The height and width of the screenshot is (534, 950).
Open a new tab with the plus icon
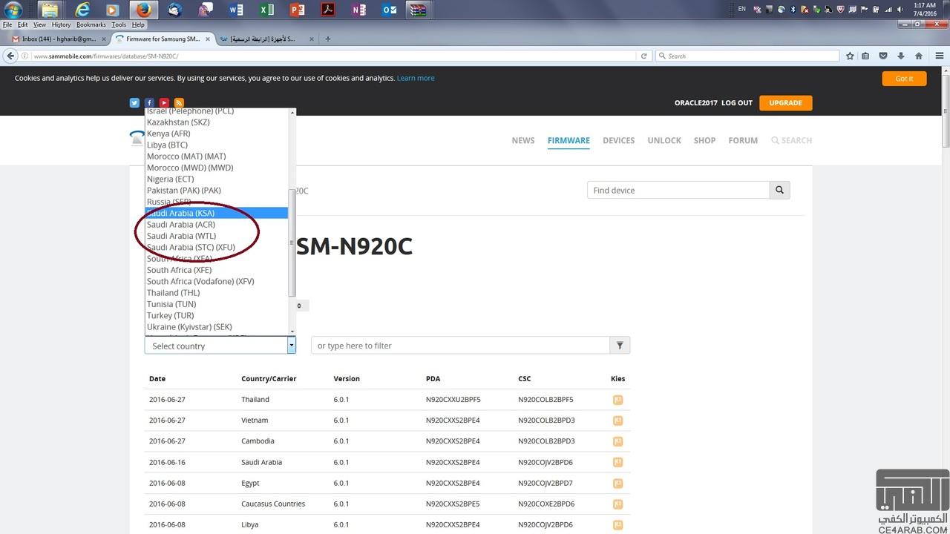pos(328,39)
